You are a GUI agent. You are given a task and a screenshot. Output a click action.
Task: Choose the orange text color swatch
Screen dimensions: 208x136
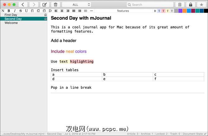185,11
